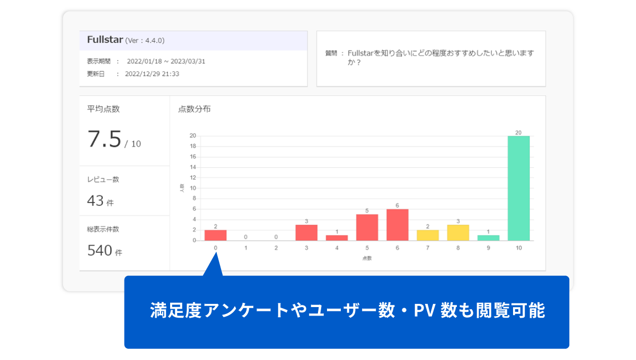Screen dimensions: 636x360
Task: Click the y-axis tick label 18
Action: [193, 146]
